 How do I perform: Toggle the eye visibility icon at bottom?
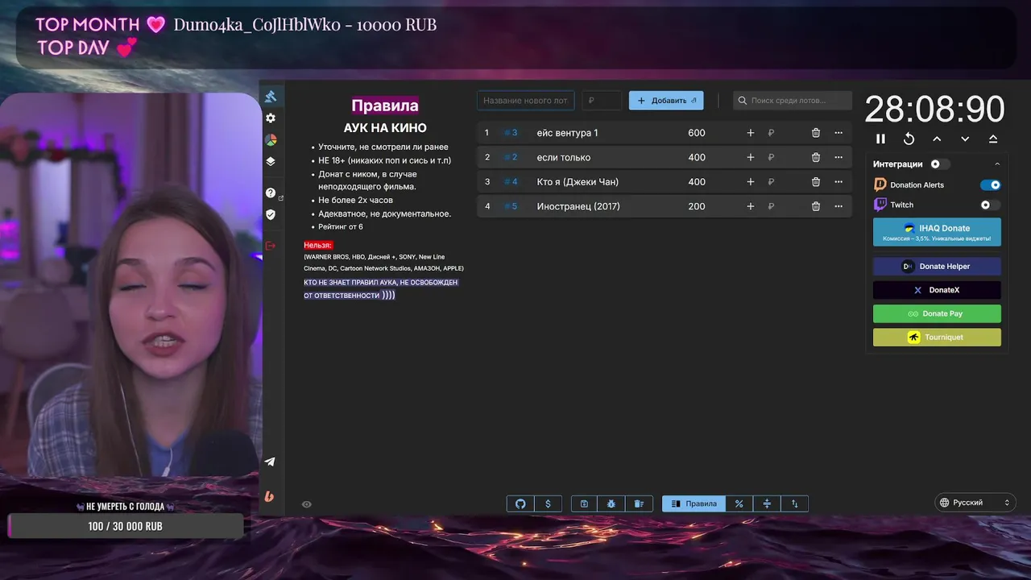pyautogui.click(x=307, y=504)
